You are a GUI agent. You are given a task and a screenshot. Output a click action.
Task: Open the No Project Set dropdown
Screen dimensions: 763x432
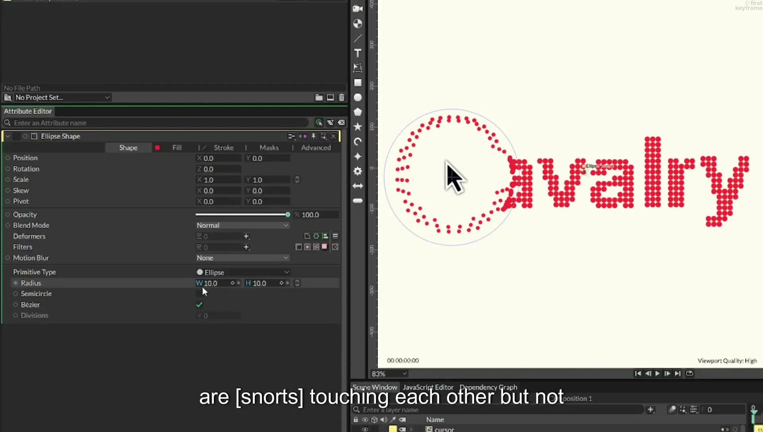[62, 97]
